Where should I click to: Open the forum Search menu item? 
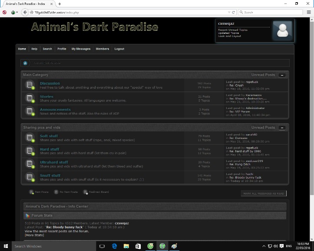point(47,49)
